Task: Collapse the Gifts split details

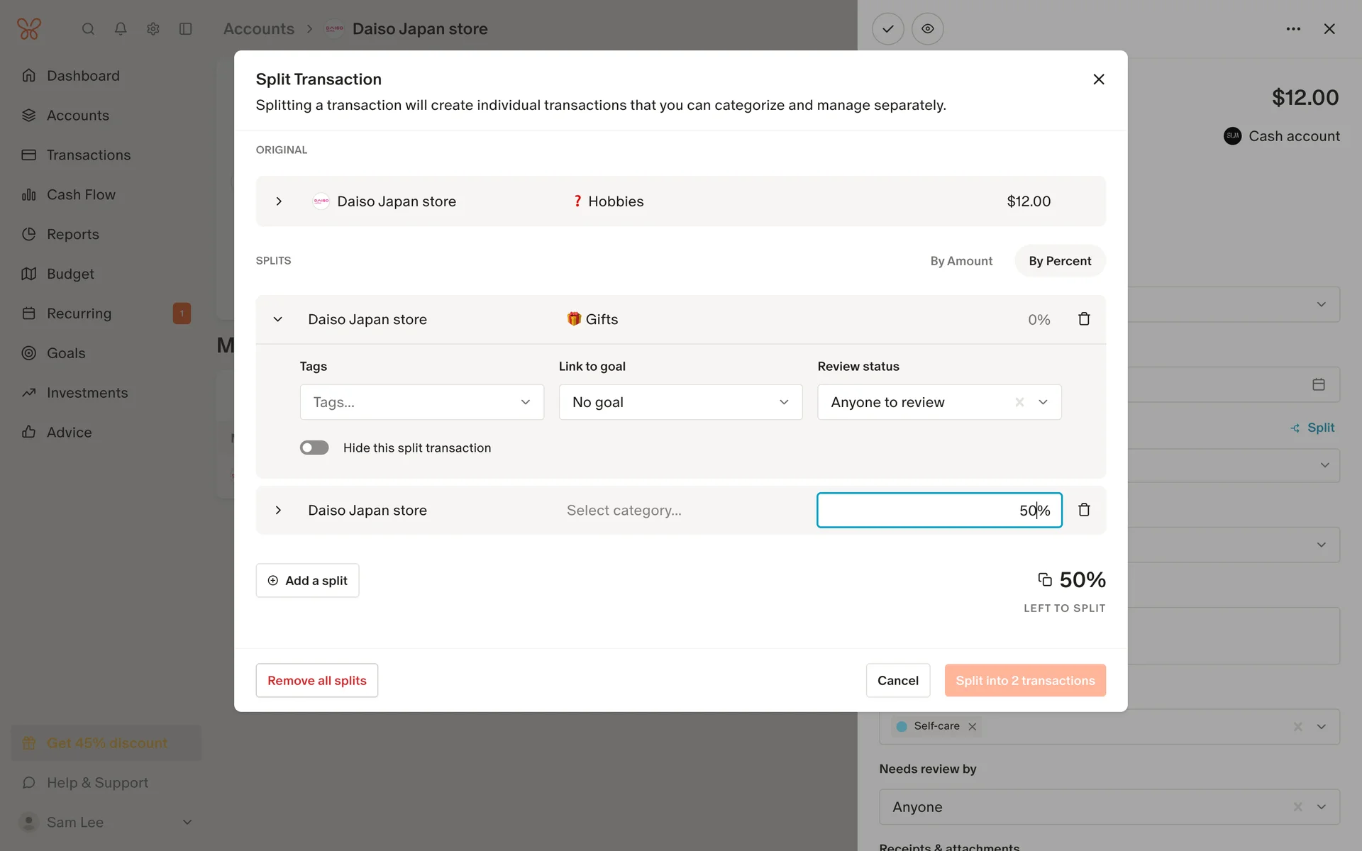Action: pyautogui.click(x=278, y=319)
